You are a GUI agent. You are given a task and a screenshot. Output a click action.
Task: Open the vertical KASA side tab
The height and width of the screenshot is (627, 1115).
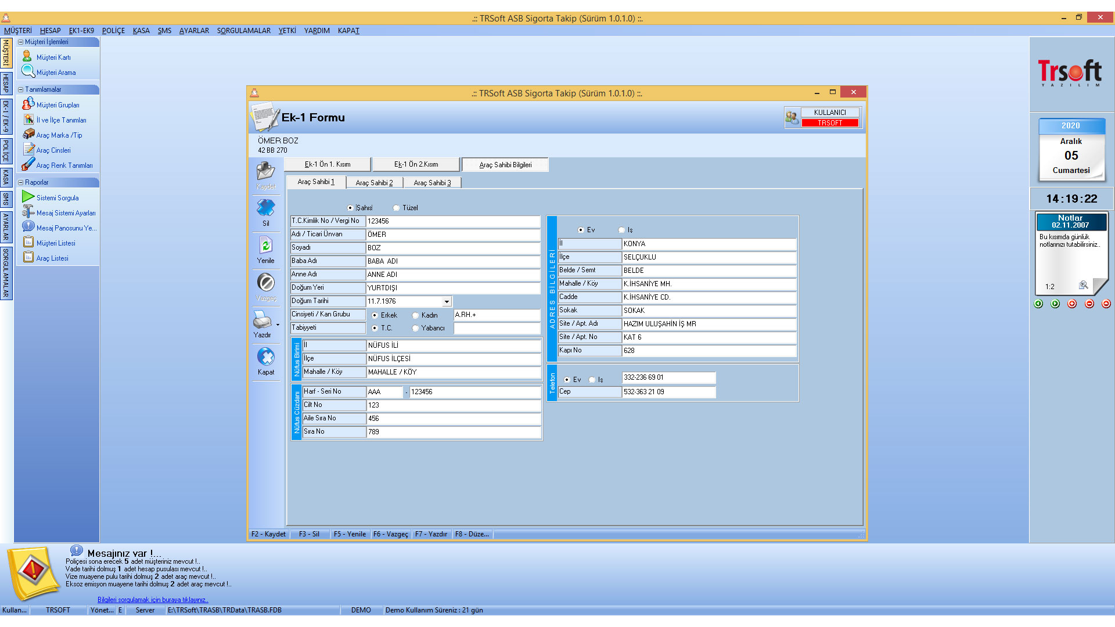click(6, 176)
